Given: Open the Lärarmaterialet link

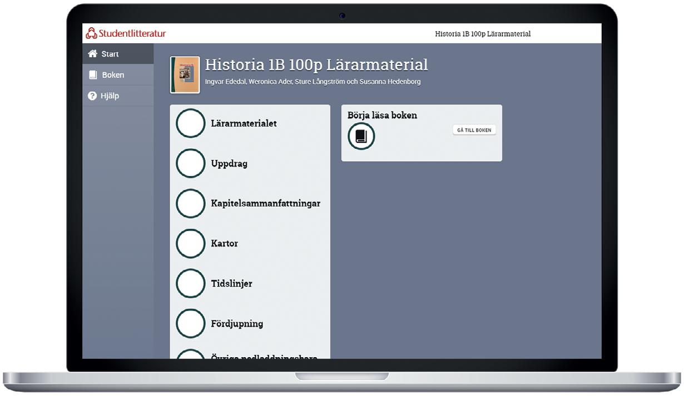Looking at the screenshot, I should coord(244,123).
